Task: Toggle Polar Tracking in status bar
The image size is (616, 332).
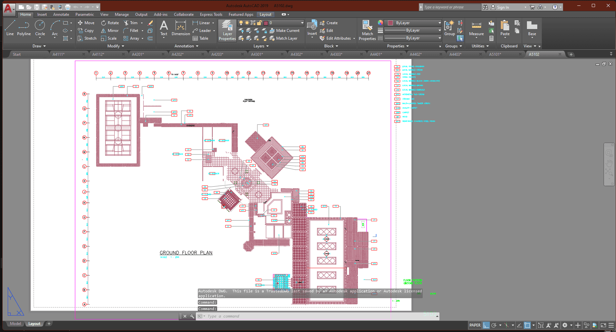Action: point(494,325)
